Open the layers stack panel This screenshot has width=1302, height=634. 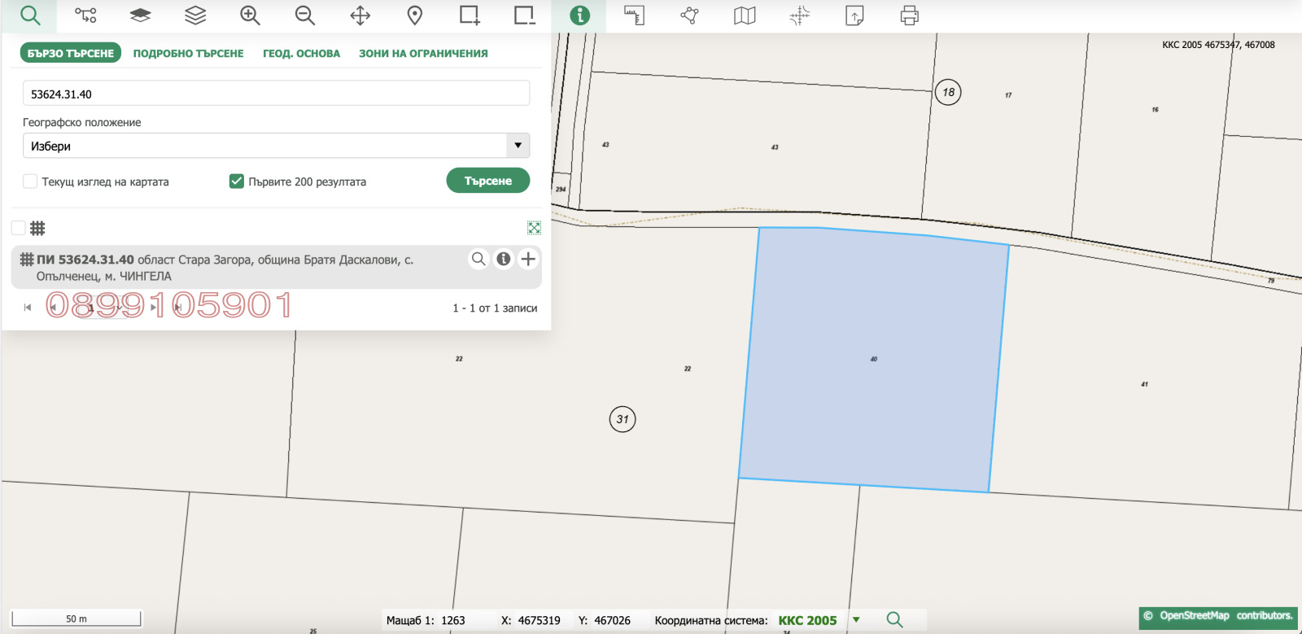click(x=195, y=15)
